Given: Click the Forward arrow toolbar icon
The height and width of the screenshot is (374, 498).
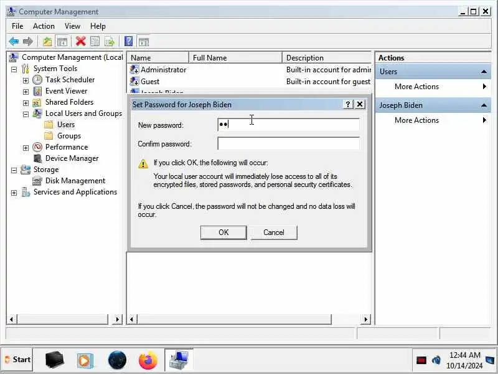Looking at the screenshot, I should (28, 41).
